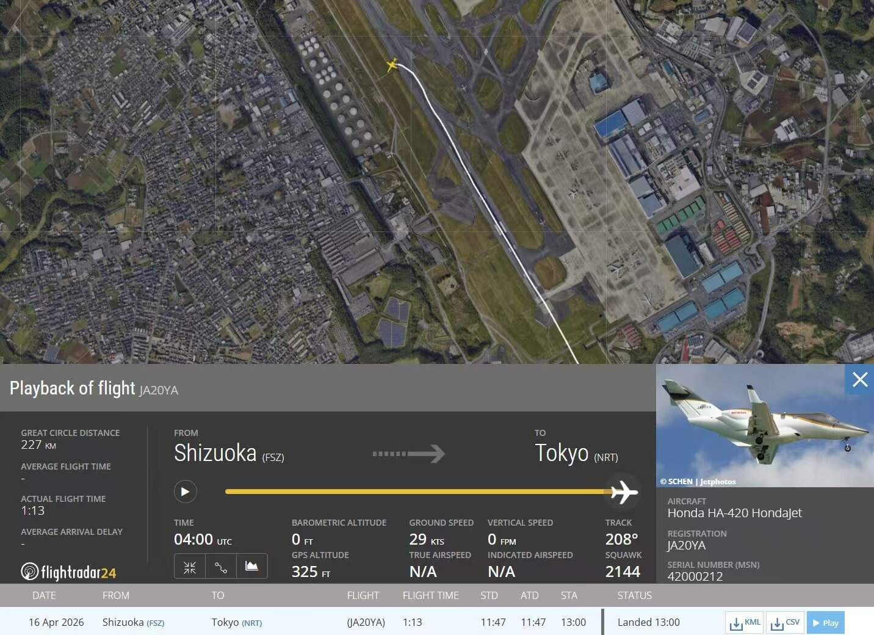Download the KML file
This screenshot has width=874, height=635.
pyautogui.click(x=745, y=623)
